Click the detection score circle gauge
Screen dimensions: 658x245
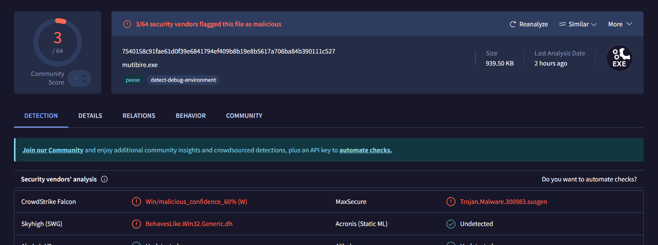click(57, 42)
